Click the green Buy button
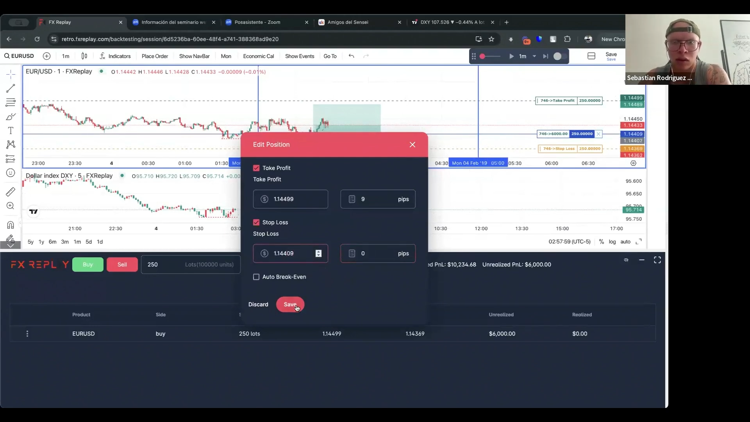 [x=88, y=265]
